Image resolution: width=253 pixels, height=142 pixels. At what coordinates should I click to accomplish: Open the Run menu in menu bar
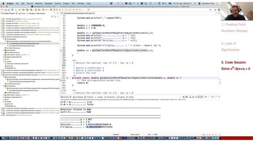[x=73, y=4]
